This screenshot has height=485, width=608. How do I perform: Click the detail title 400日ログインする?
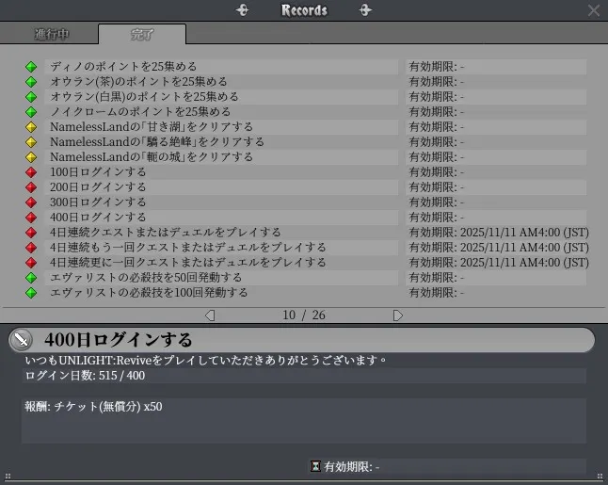tap(119, 340)
